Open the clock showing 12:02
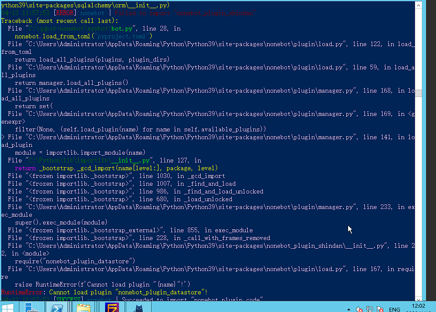 click(x=418, y=306)
